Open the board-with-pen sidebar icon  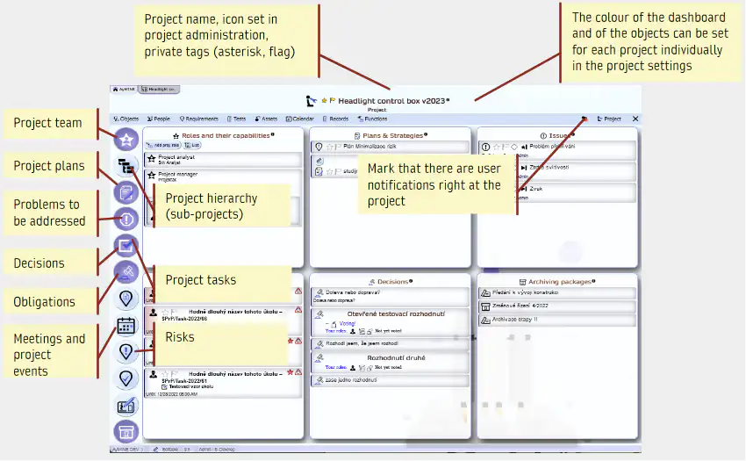(x=126, y=406)
